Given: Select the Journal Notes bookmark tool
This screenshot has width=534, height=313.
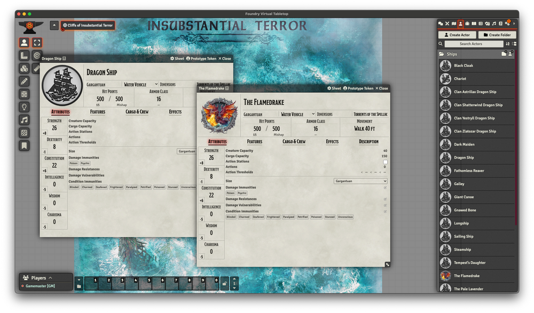Looking at the screenshot, I should pyautogui.click(x=24, y=146).
